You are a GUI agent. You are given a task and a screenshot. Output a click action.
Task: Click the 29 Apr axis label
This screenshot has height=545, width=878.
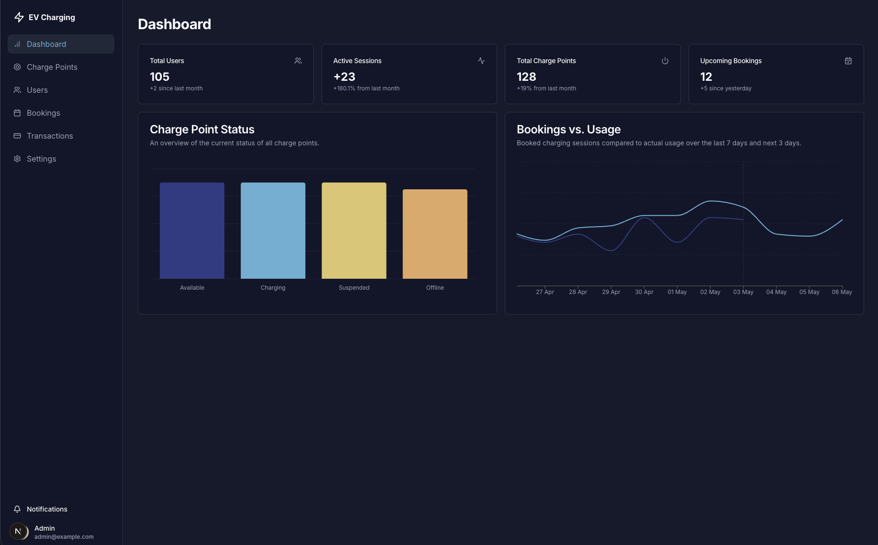pyautogui.click(x=611, y=292)
